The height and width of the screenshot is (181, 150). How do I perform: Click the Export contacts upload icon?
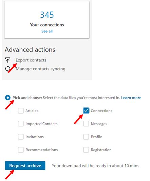(8, 60)
